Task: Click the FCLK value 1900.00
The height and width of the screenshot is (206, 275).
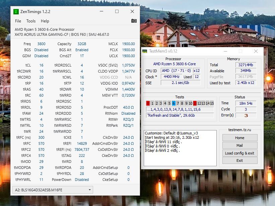Action: pos(128,50)
